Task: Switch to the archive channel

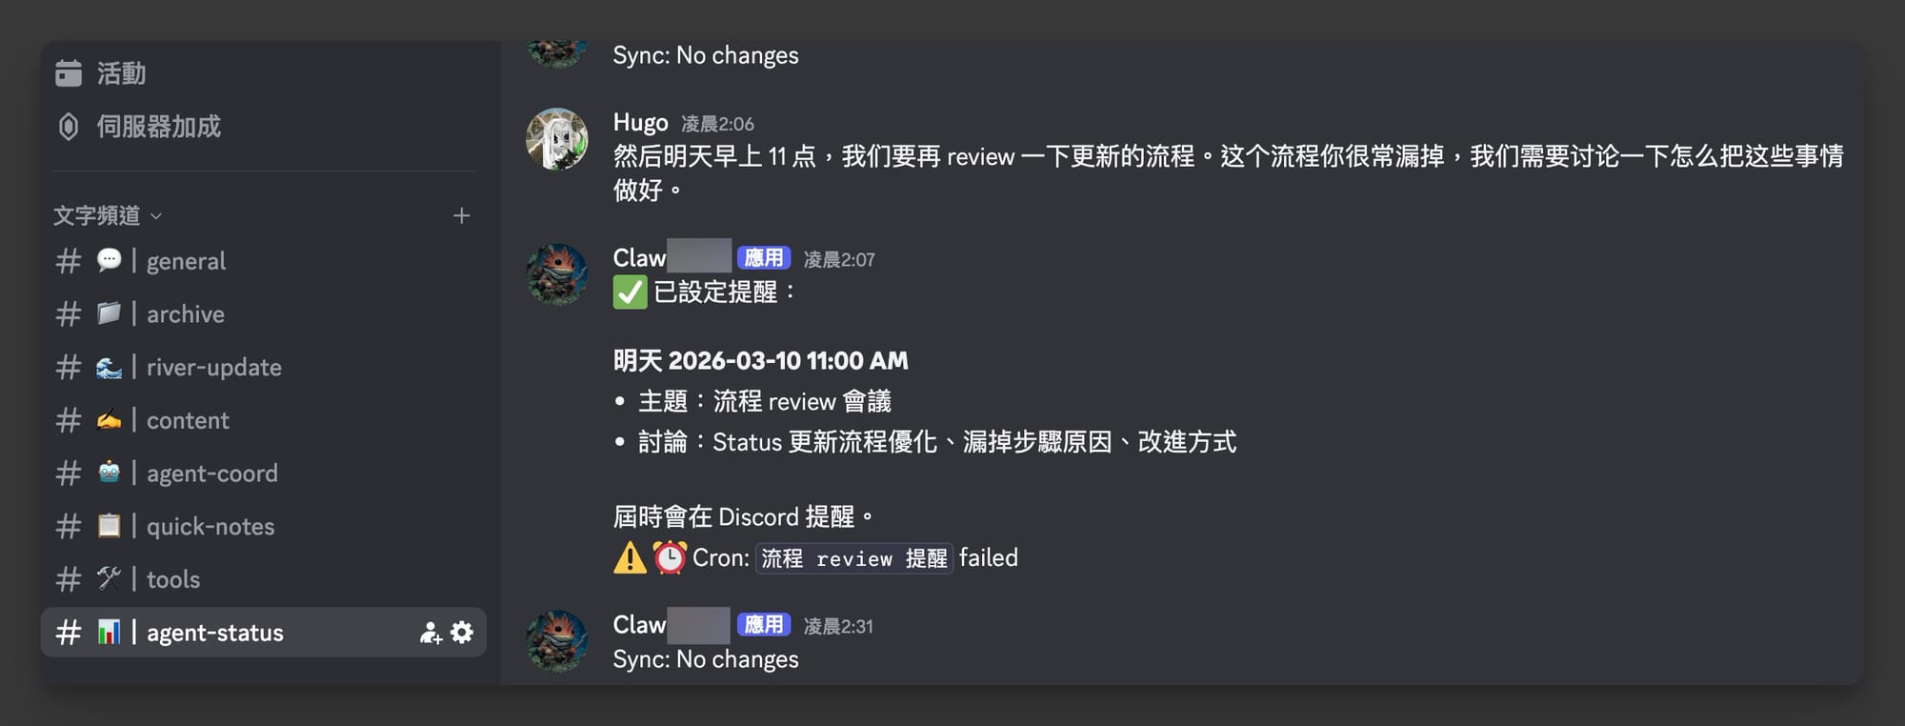Action: [185, 314]
